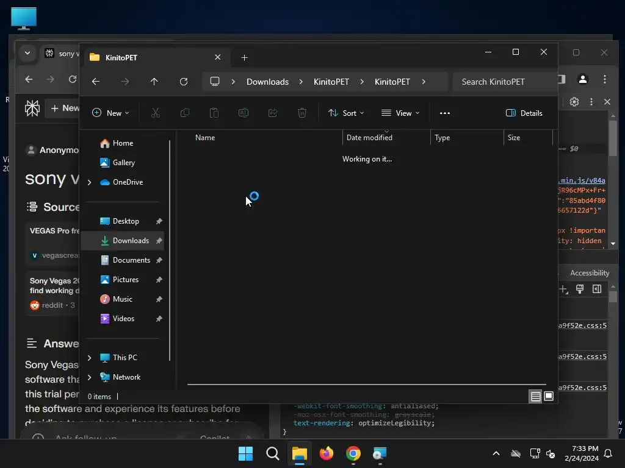Click Downloads in the address breadcrumb

(x=267, y=82)
